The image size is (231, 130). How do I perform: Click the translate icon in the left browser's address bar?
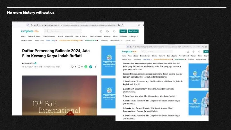119,25
